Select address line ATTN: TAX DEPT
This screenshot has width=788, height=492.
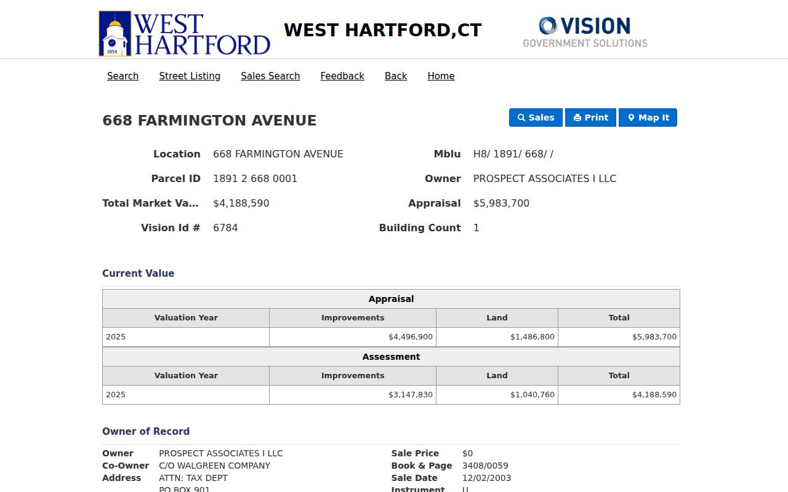pyautogui.click(x=193, y=478)
